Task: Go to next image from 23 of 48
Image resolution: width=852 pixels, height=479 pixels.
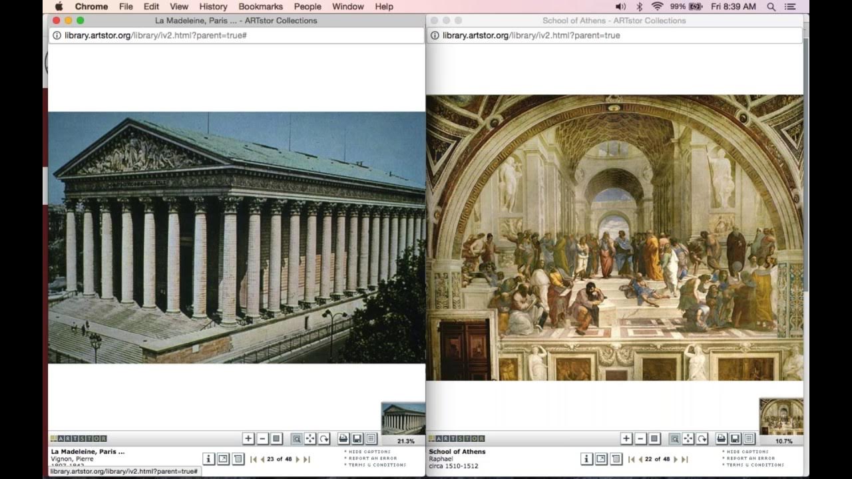Action: (298, 459)
